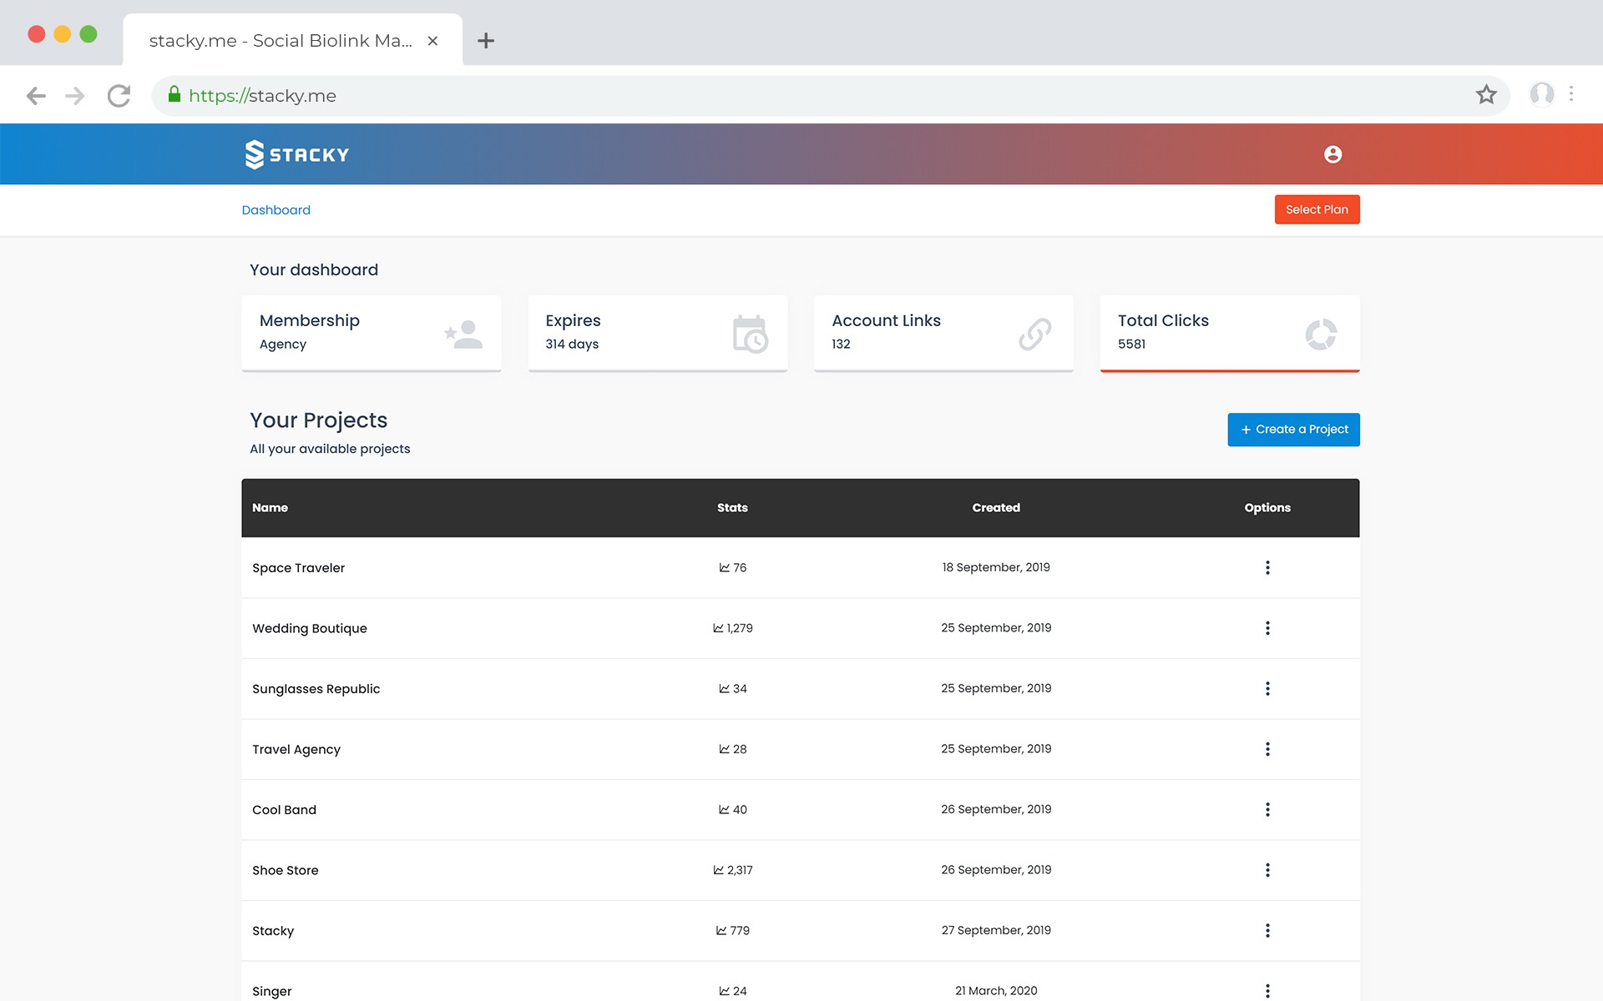Open the user account profile icon
The height and width of the screenshot is (1001, 1603).
[1332, 154]
